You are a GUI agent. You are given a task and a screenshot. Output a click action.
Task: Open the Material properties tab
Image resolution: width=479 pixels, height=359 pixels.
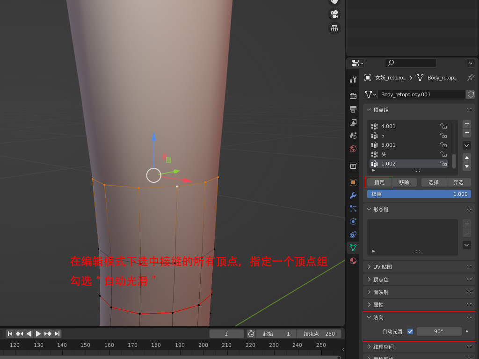coord(353,261)
